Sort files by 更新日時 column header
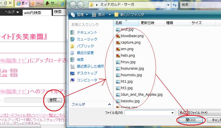 (147, 23)
